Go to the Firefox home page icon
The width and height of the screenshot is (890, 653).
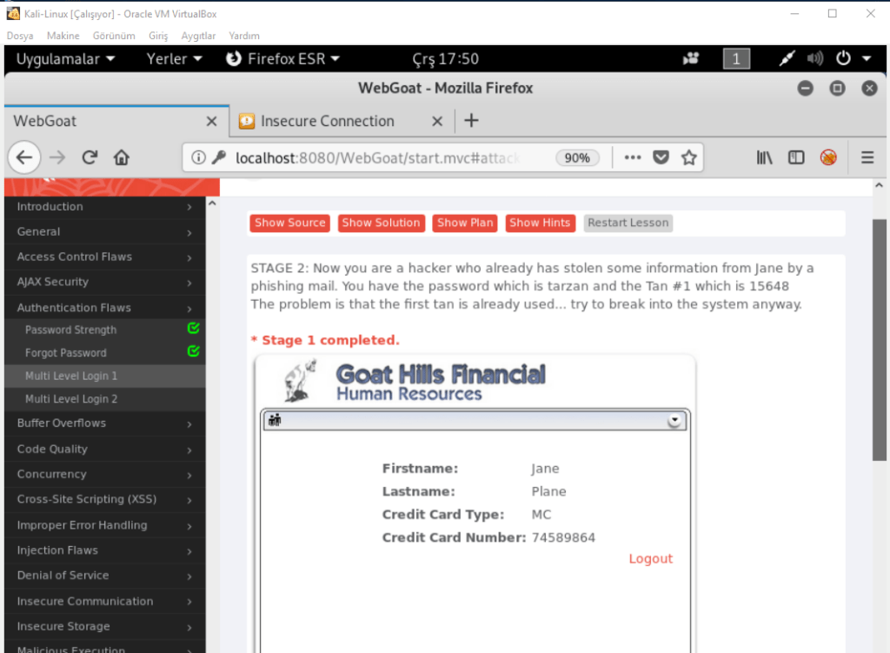click(x=122, y=157)
